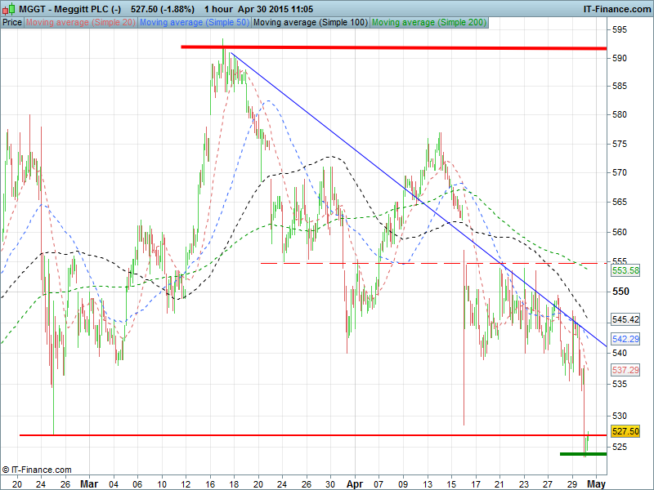Toggle Moving average (Simple 100) legend
The image size is (654, 490).
pos(310,22)
